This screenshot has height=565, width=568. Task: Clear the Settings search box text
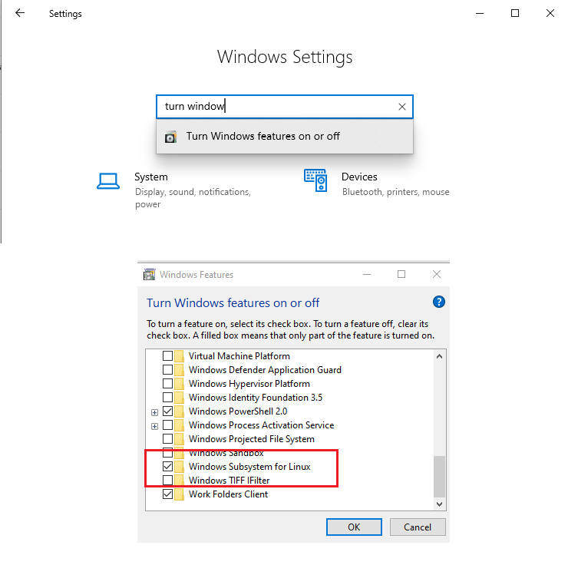[x=401, y=107]
